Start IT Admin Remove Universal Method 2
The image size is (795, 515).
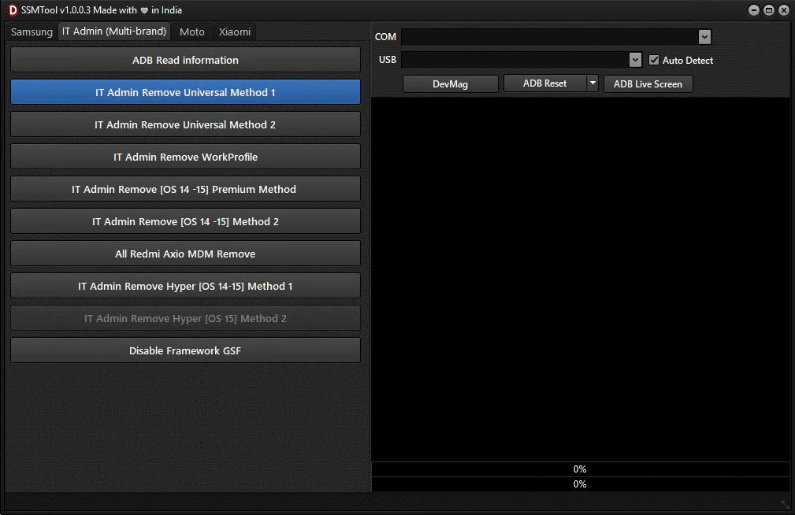point(185,124)
